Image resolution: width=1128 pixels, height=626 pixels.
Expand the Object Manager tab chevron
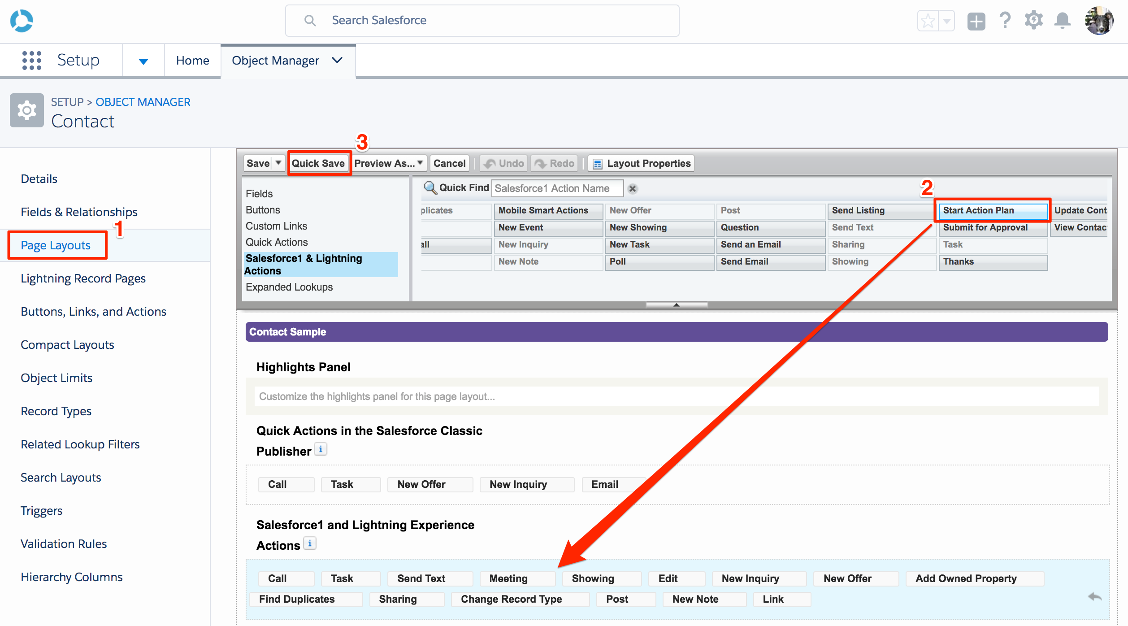(337, 60)
